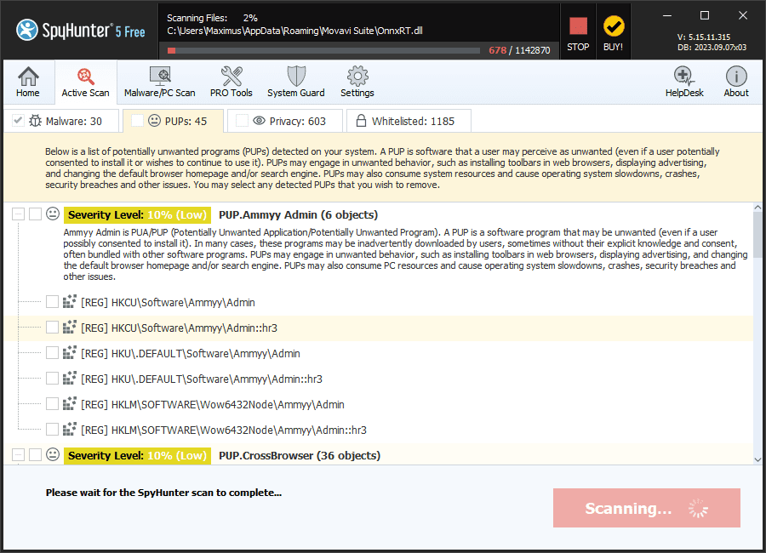Viewport: 766px width, 553px height.
Task: Stop the running scan
Action: click(578, 32)
